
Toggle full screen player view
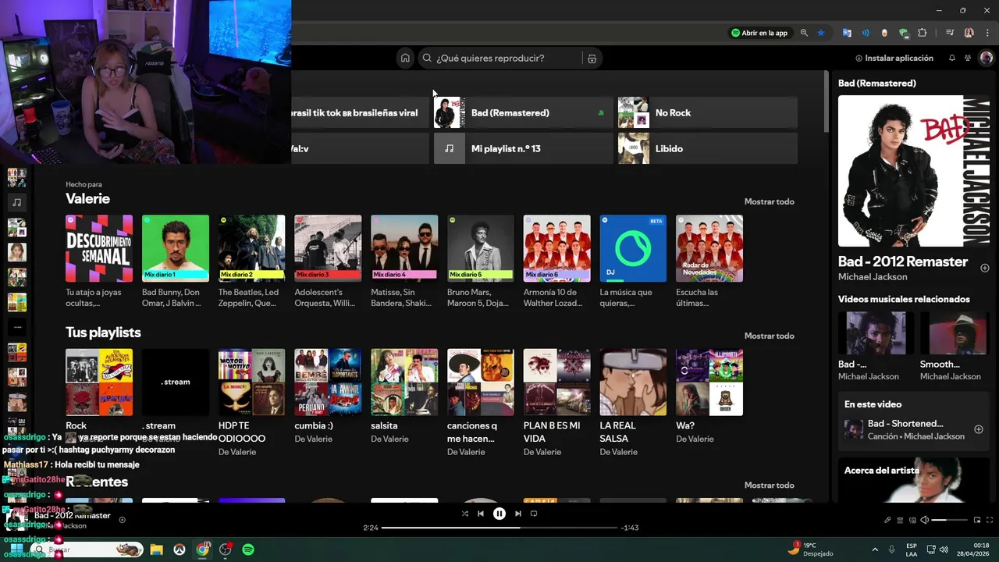point(990,520)
